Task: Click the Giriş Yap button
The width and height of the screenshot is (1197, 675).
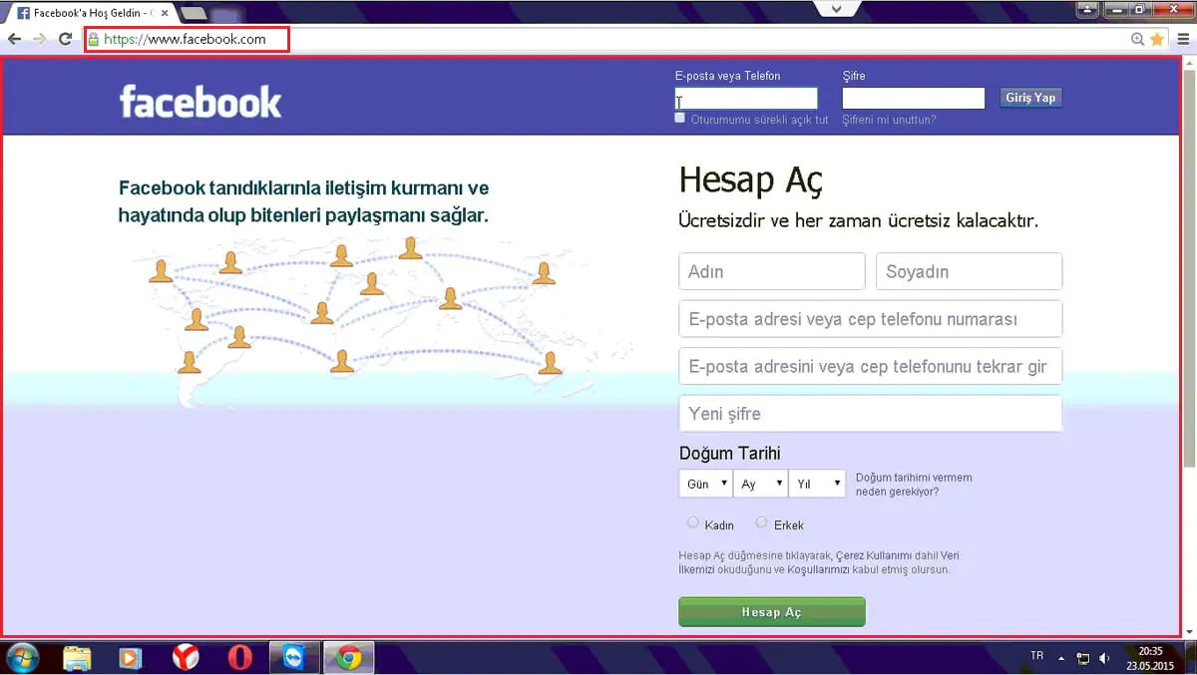Action: tap(1030, 98)
